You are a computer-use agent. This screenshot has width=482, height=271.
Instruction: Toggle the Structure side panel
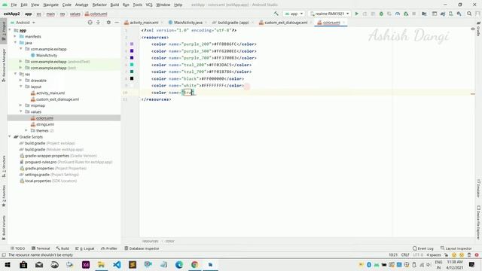(x=4, y=166)
